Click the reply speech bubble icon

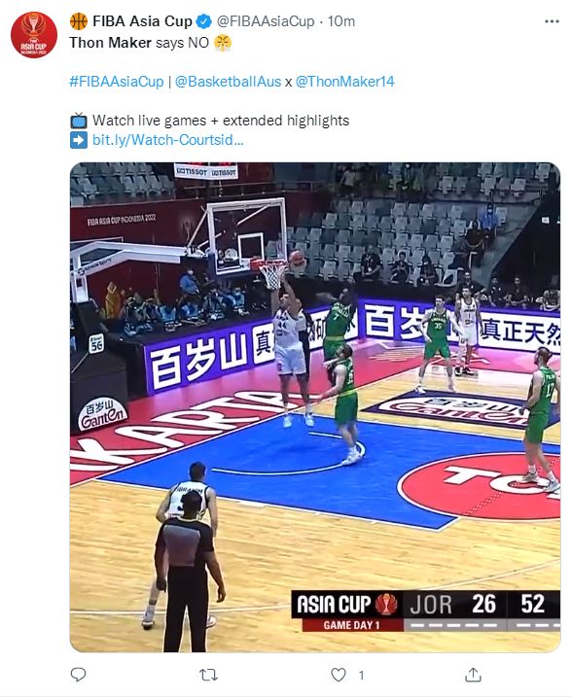(x=79, y=675)
